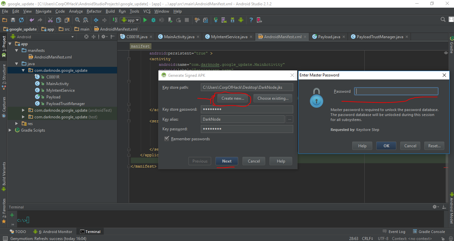Open the Help question mark icon
454x241 pixels.
[x=251, y=20]
